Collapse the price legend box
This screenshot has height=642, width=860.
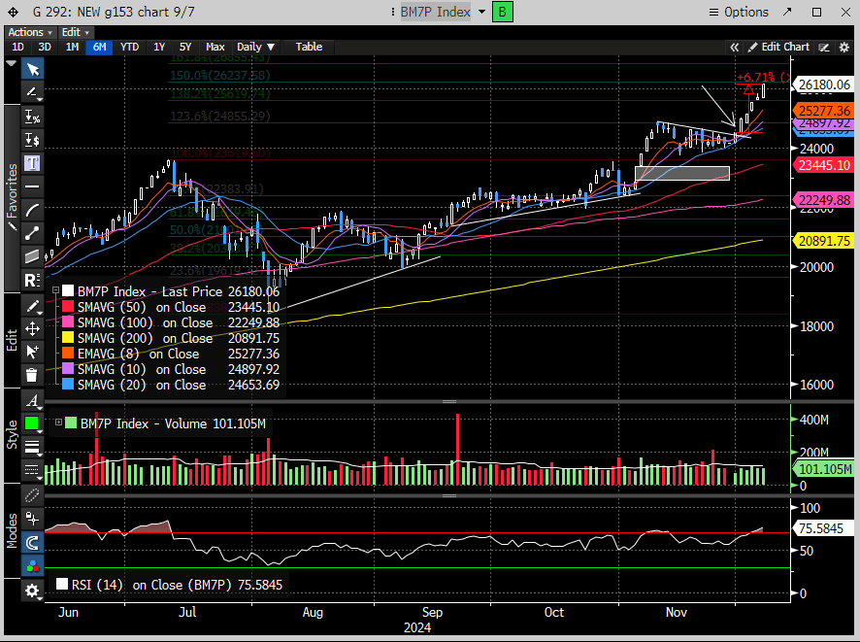(55, 290)
